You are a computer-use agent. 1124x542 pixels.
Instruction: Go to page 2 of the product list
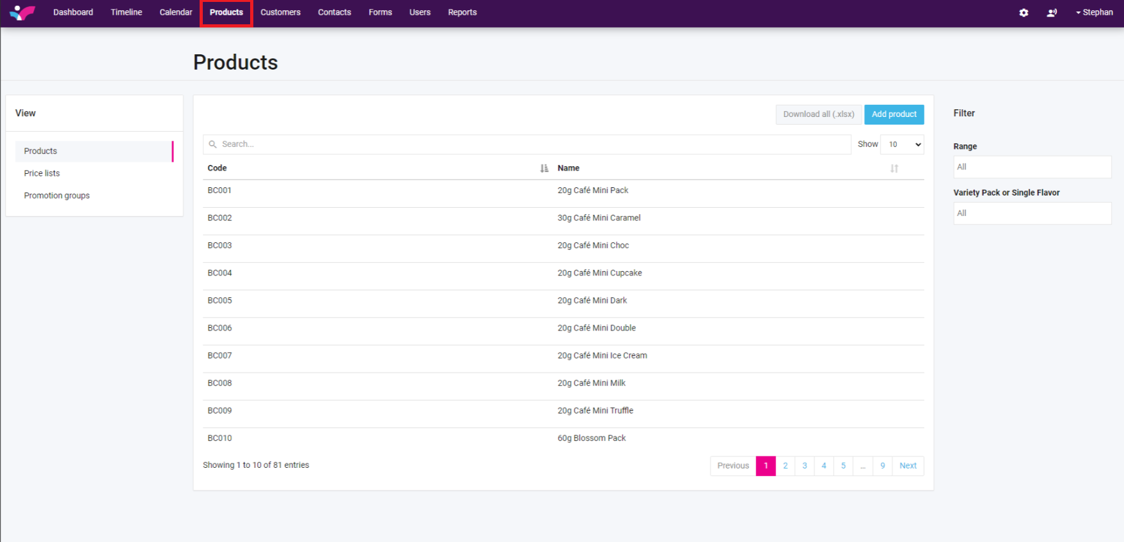pos(785,466)
